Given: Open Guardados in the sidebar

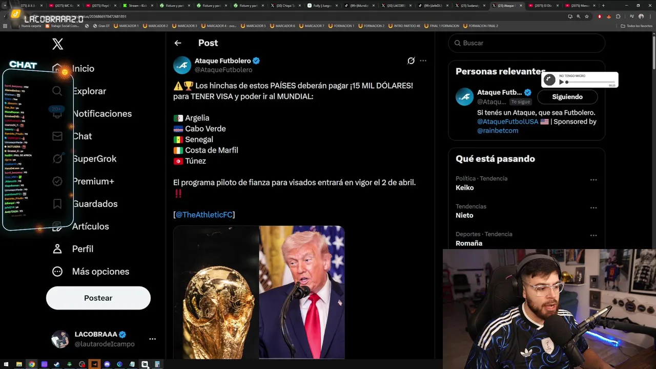Looking at the screenshot, I should (85, 204).
